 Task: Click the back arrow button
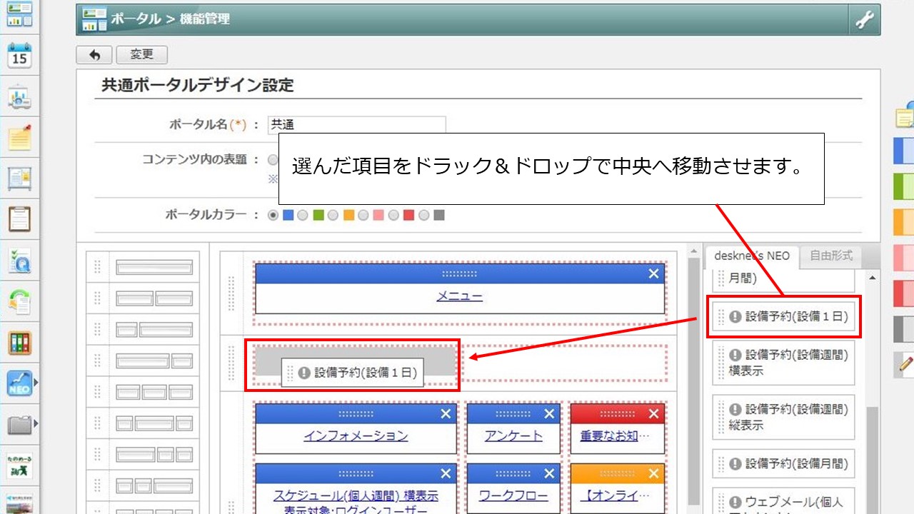pyautogui.click(x=94, y=55)
